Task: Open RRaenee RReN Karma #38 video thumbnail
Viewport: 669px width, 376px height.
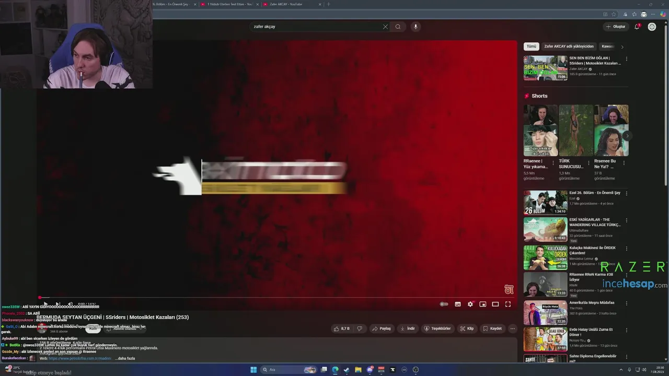Action: 545,284
